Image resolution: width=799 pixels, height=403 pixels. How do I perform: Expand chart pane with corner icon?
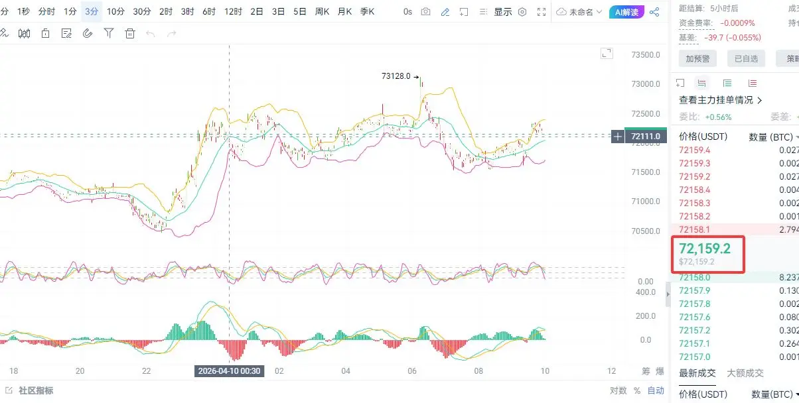coord(607,54)
